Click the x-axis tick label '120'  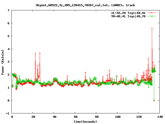click(139, 117)
